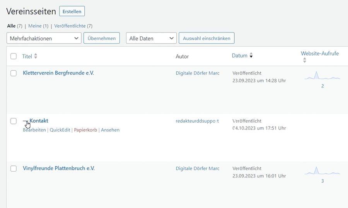Select the Kontakt row checkbox
The image size is (348, 208).
coord(14,121)
